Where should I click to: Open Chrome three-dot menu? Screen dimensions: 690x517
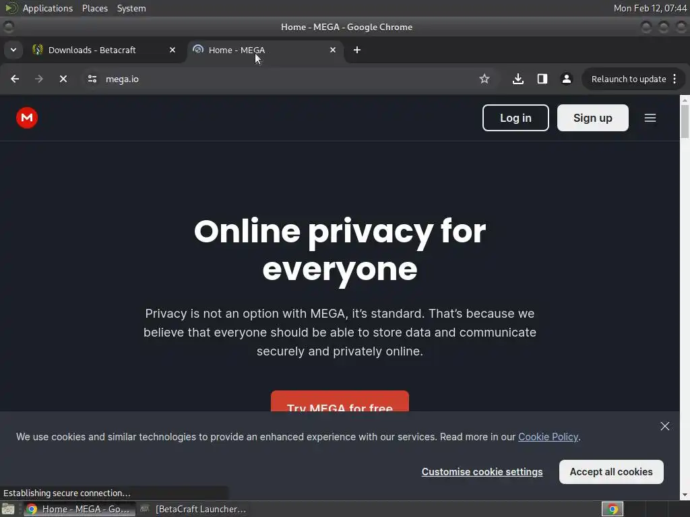(675, 79)
